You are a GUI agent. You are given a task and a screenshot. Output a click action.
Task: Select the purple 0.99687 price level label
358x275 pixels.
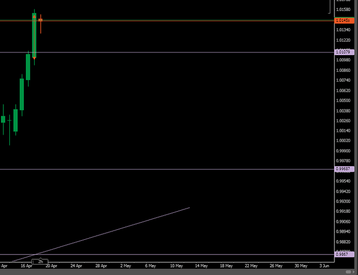click(x=344, y=169)
